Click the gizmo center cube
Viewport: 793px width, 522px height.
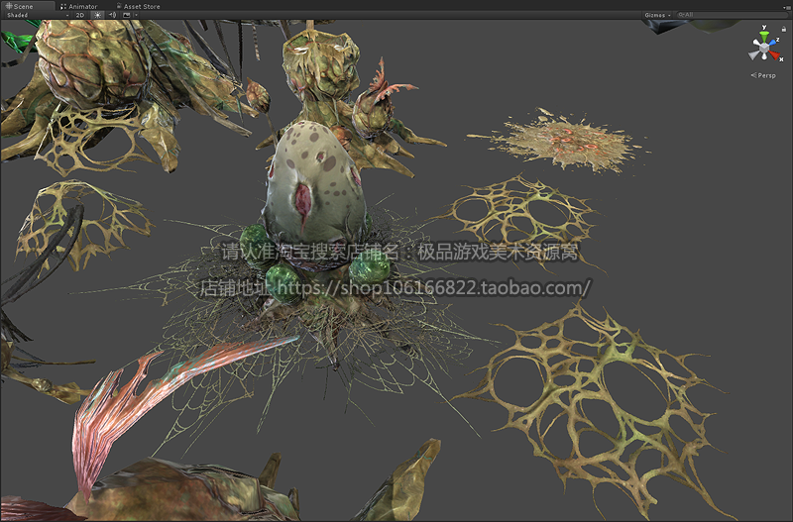pos(763,49)
